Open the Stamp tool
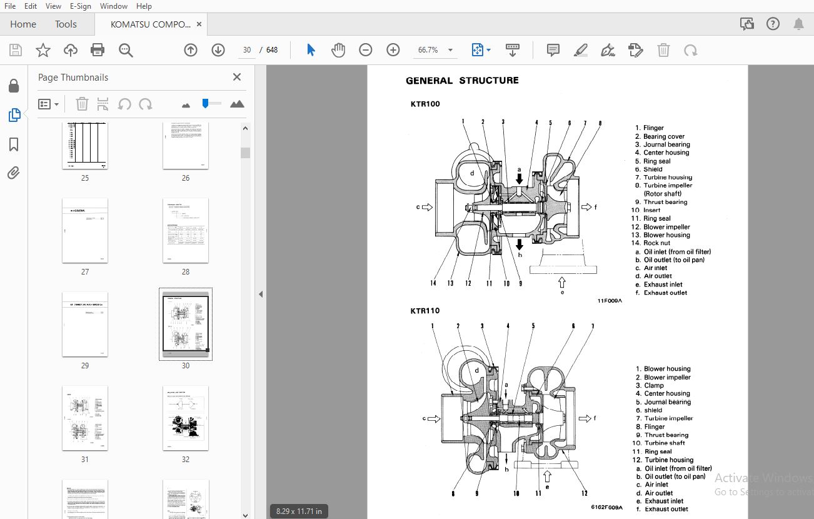This screenshot has width=814, height=519. pos(635,50)
